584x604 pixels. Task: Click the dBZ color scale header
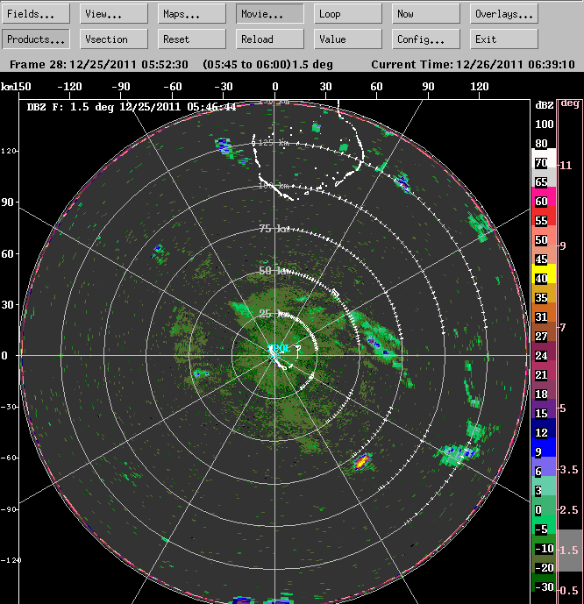tap(545, 105)
